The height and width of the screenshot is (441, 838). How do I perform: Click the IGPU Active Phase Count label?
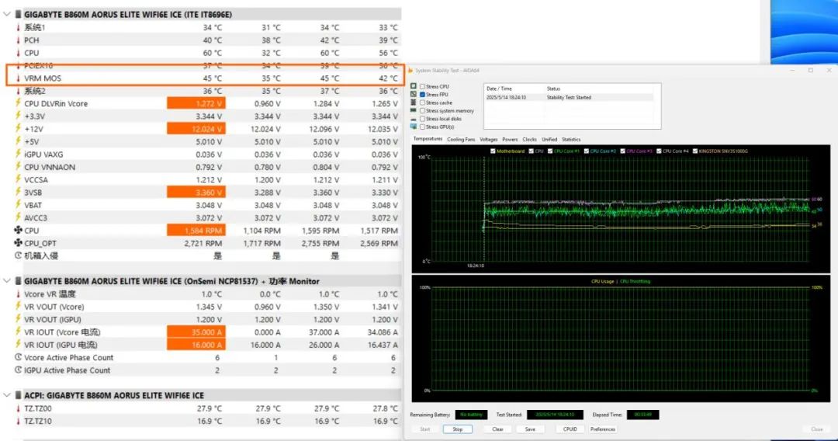(68, 370)
